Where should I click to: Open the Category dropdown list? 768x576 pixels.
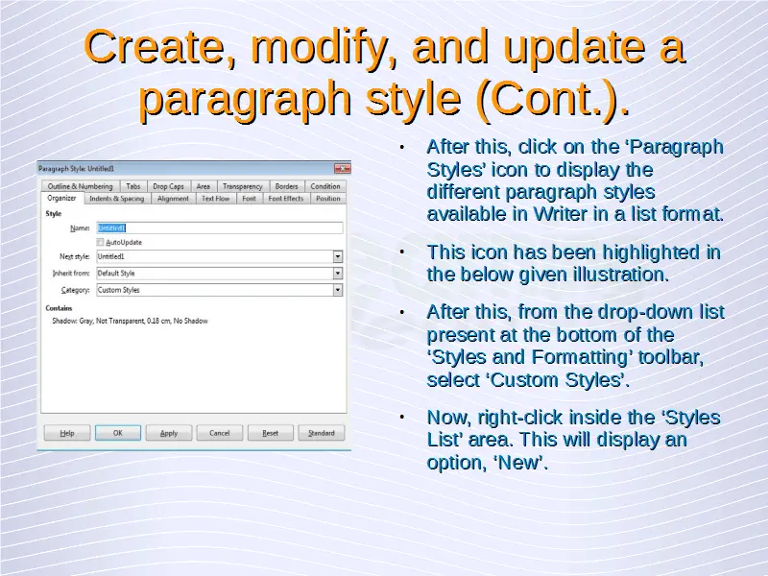338,290
